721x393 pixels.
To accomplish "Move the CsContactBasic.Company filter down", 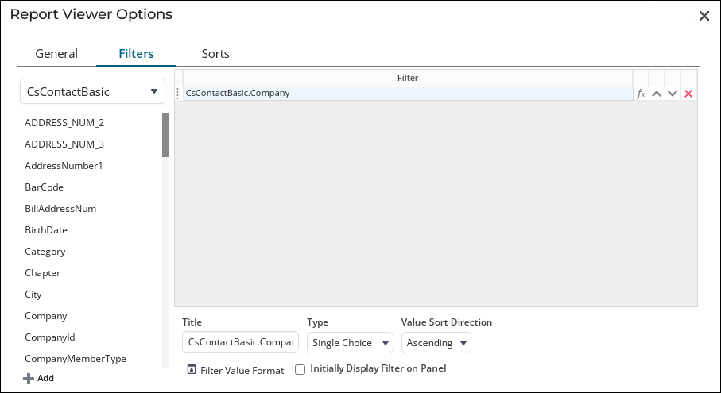I will pos(673,94).
